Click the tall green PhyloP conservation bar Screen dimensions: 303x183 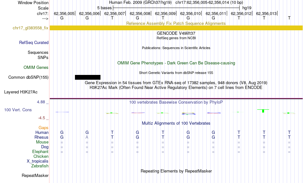tap(263, 111)
